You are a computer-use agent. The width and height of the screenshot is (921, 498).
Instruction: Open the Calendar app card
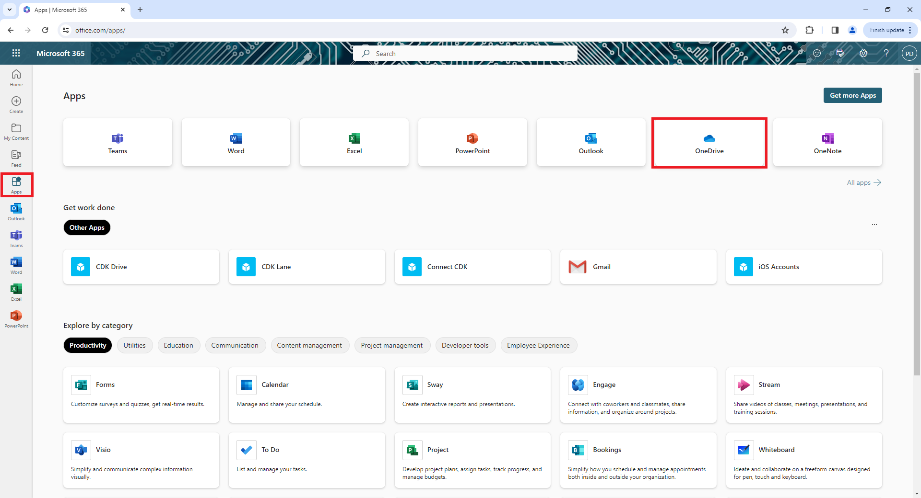[307, 395]
